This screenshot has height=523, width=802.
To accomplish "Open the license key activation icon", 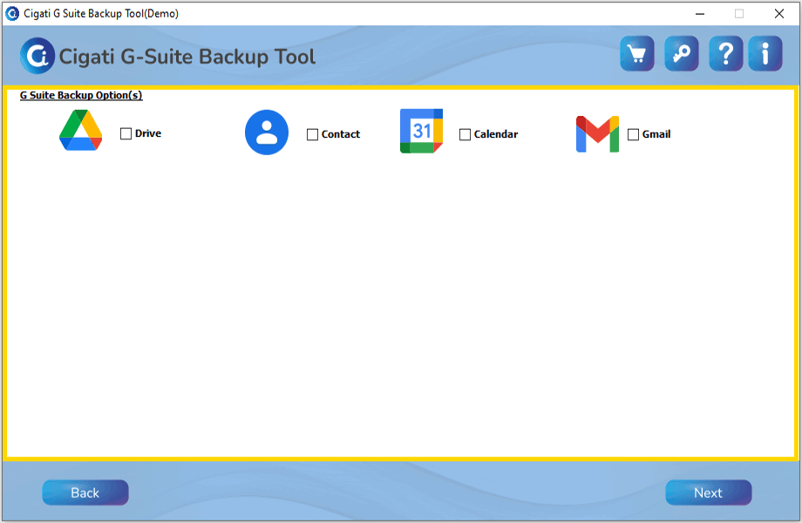I will [x=681, y=54].
